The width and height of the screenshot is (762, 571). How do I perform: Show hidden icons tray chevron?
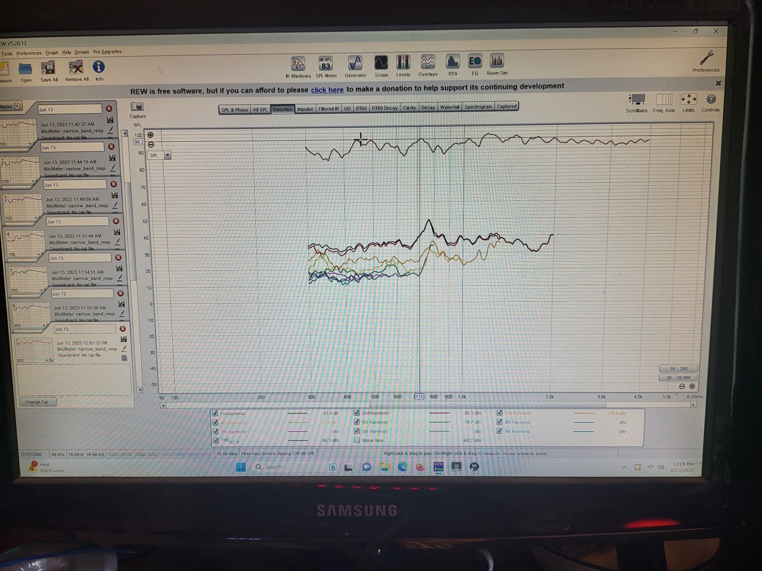[624, 467]
